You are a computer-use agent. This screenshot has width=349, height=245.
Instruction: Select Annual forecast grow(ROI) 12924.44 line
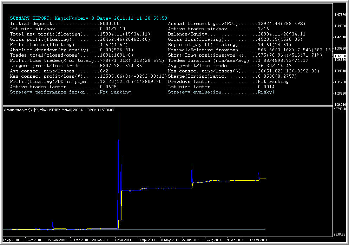[237, 24]
